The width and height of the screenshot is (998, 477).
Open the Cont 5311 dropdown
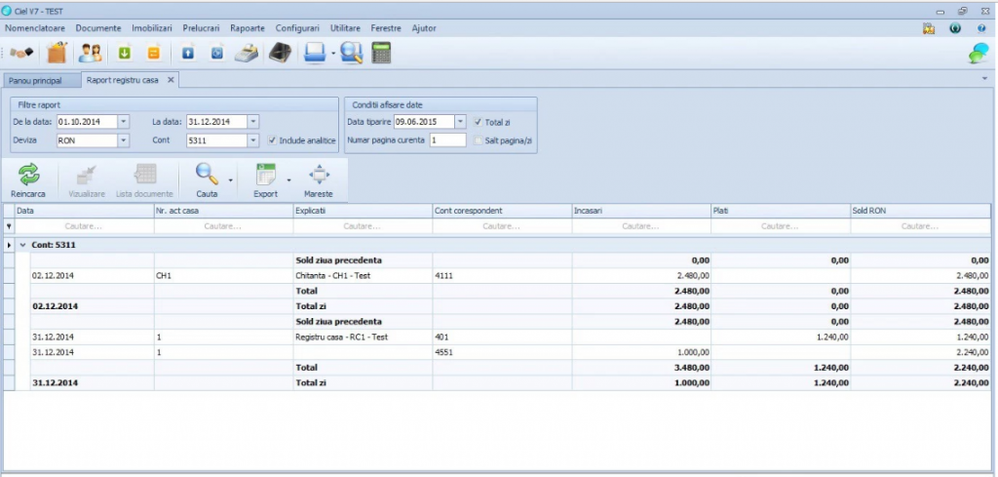point(253,140)
